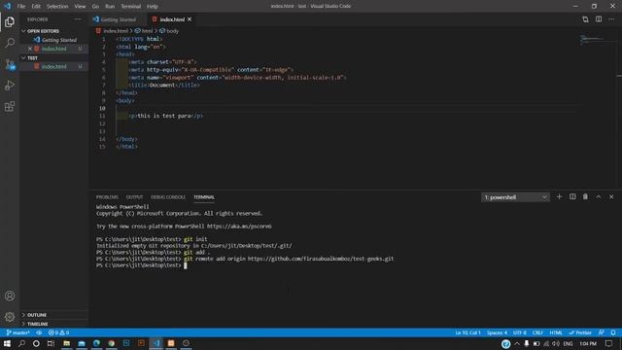Image resolution: width=622 pixels, height=350 pixels.
Task: Open notifications bell in status bar
Action: click(613, 332)
